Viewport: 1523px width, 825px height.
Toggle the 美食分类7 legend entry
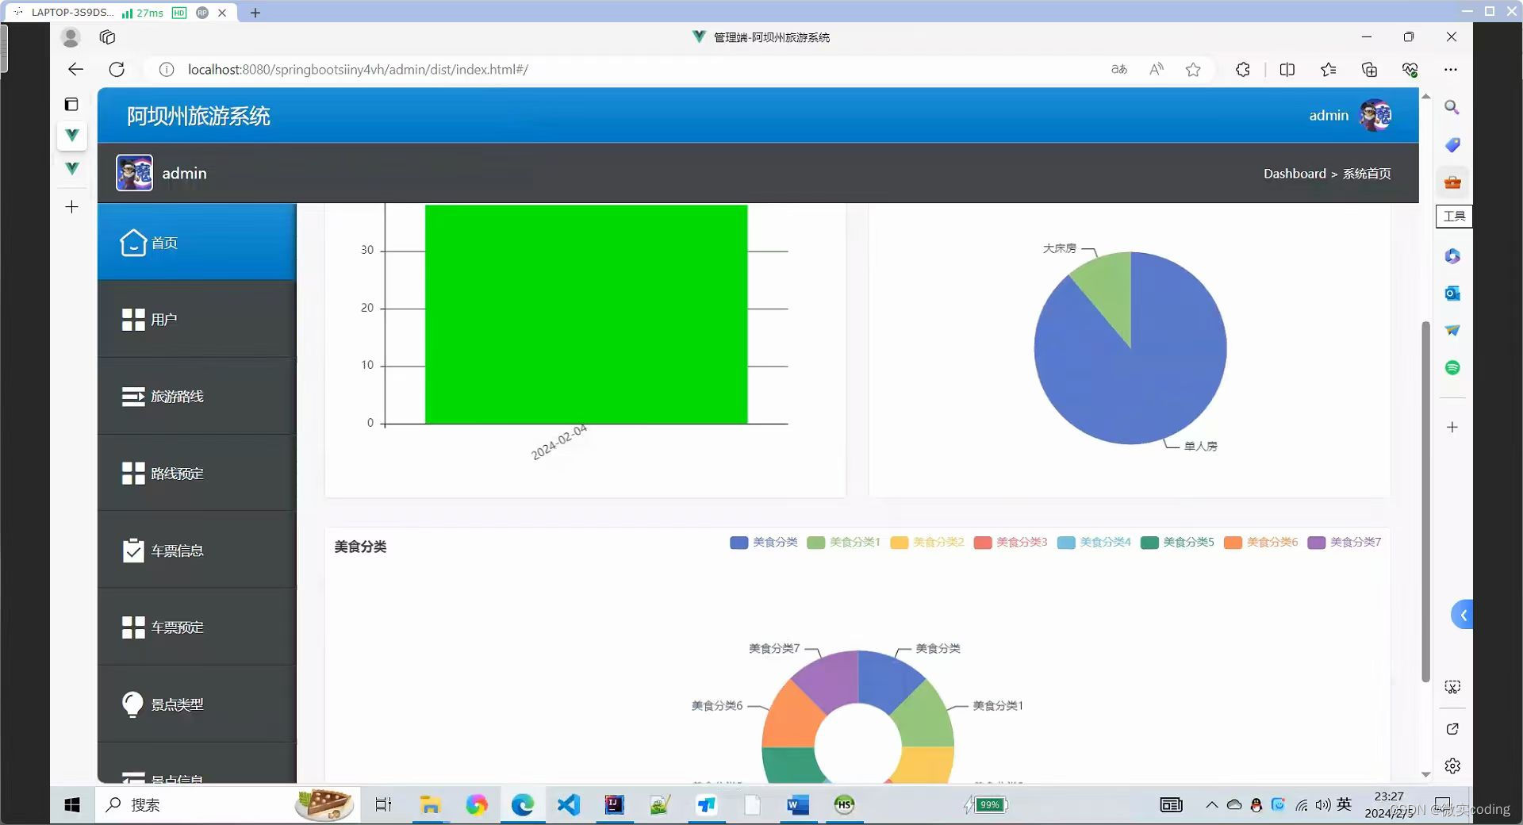click(1345, 543)
